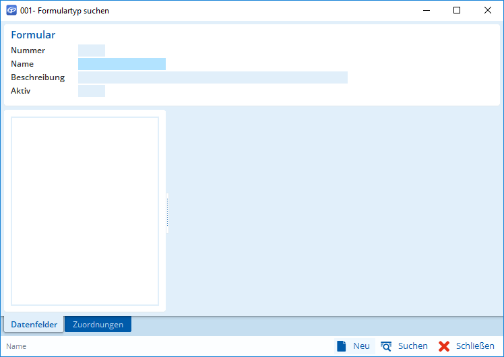Click the empty data fields list panel

point(85,211)
